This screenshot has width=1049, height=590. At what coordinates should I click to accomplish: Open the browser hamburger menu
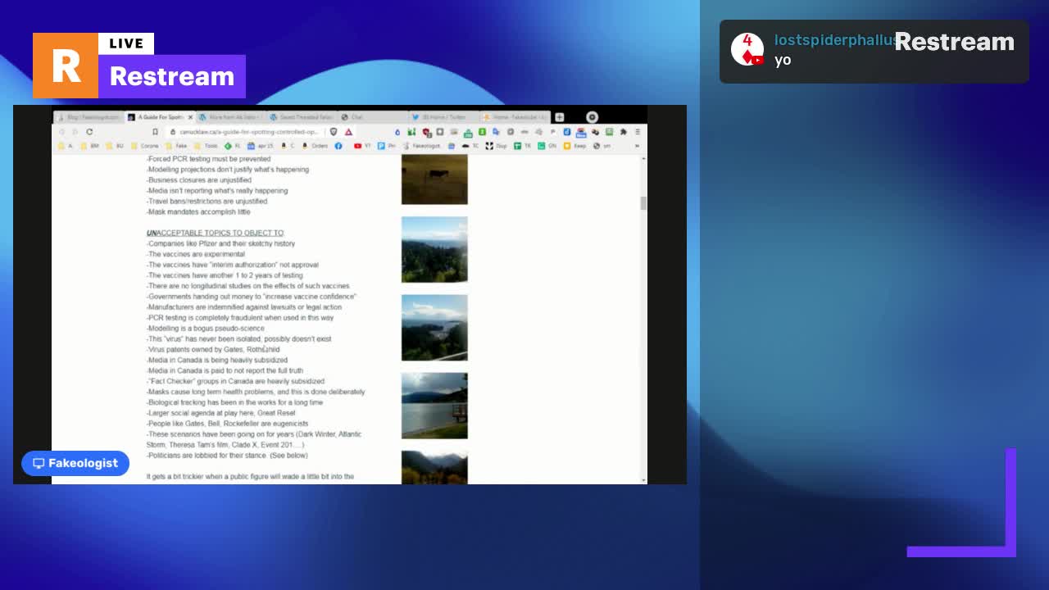pyautogui.click(x=638, y=132)
